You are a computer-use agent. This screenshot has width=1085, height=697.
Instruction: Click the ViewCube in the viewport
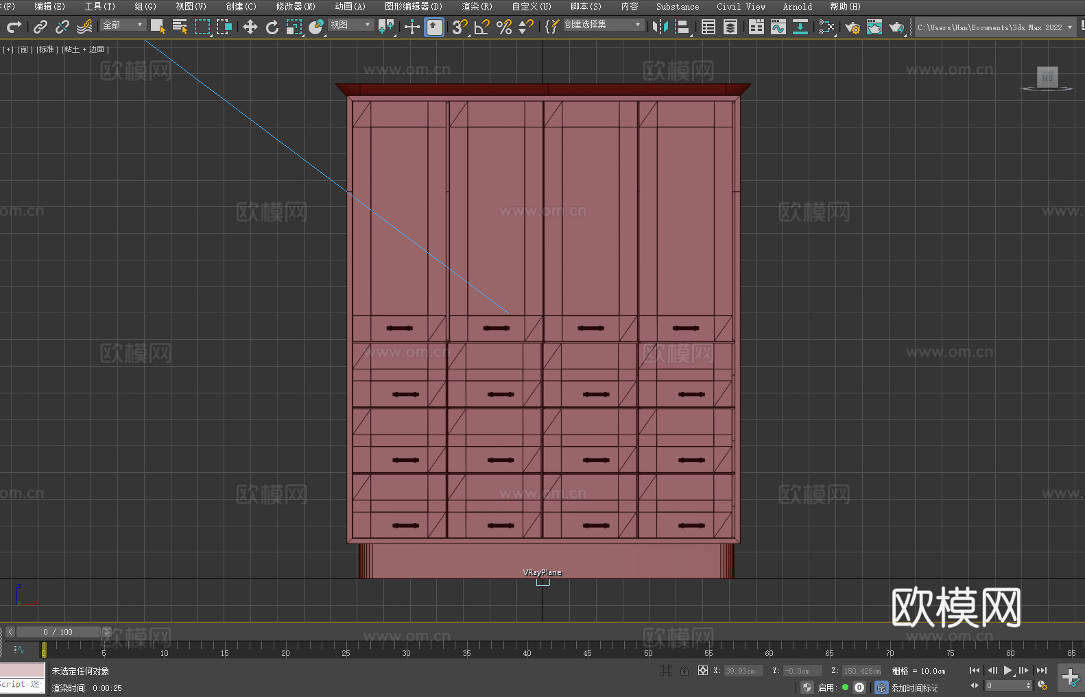(x=1047, y=79)
